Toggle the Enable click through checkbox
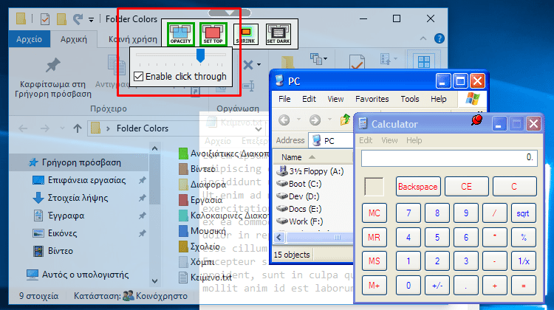554x310 pixels. click(x=139, y=77)
